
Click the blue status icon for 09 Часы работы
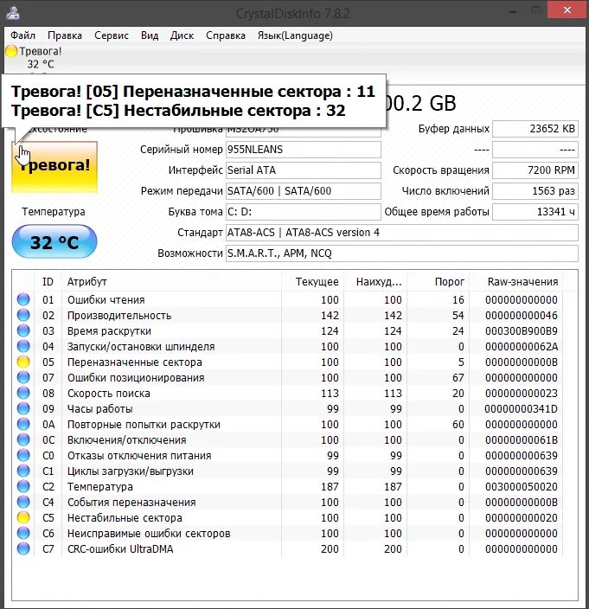23,408
